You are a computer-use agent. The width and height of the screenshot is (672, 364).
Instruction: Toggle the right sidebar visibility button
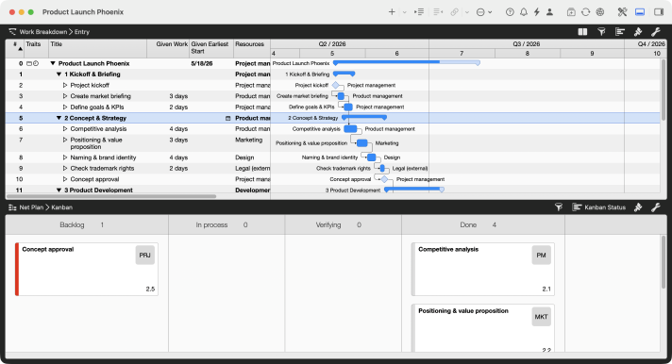659,12
